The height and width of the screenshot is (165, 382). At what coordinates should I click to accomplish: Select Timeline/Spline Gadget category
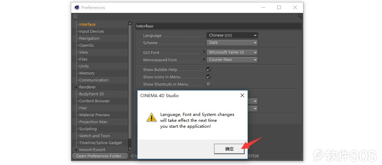coord(100,143)
